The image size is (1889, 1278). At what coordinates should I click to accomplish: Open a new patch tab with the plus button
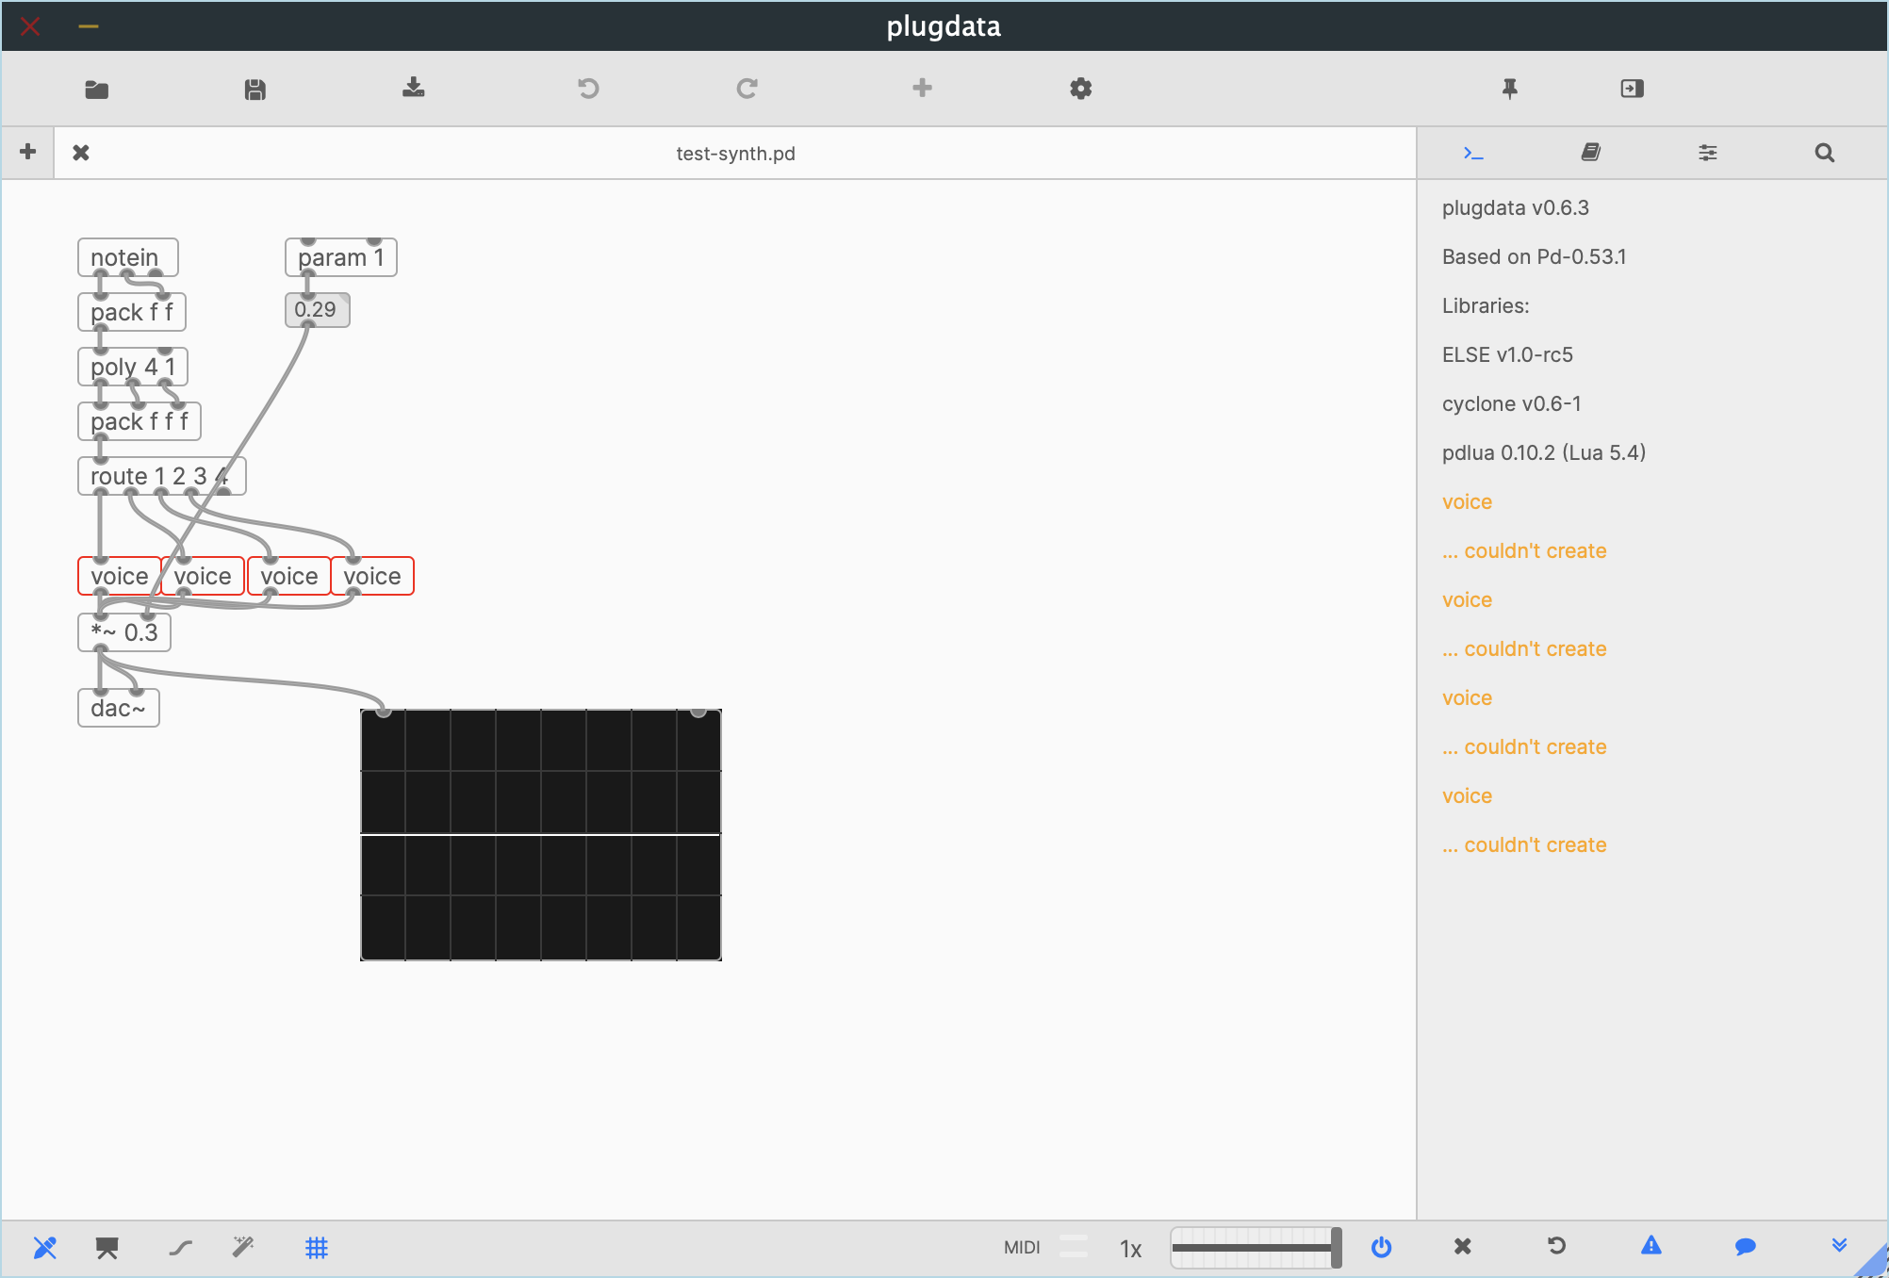point(27,152)
